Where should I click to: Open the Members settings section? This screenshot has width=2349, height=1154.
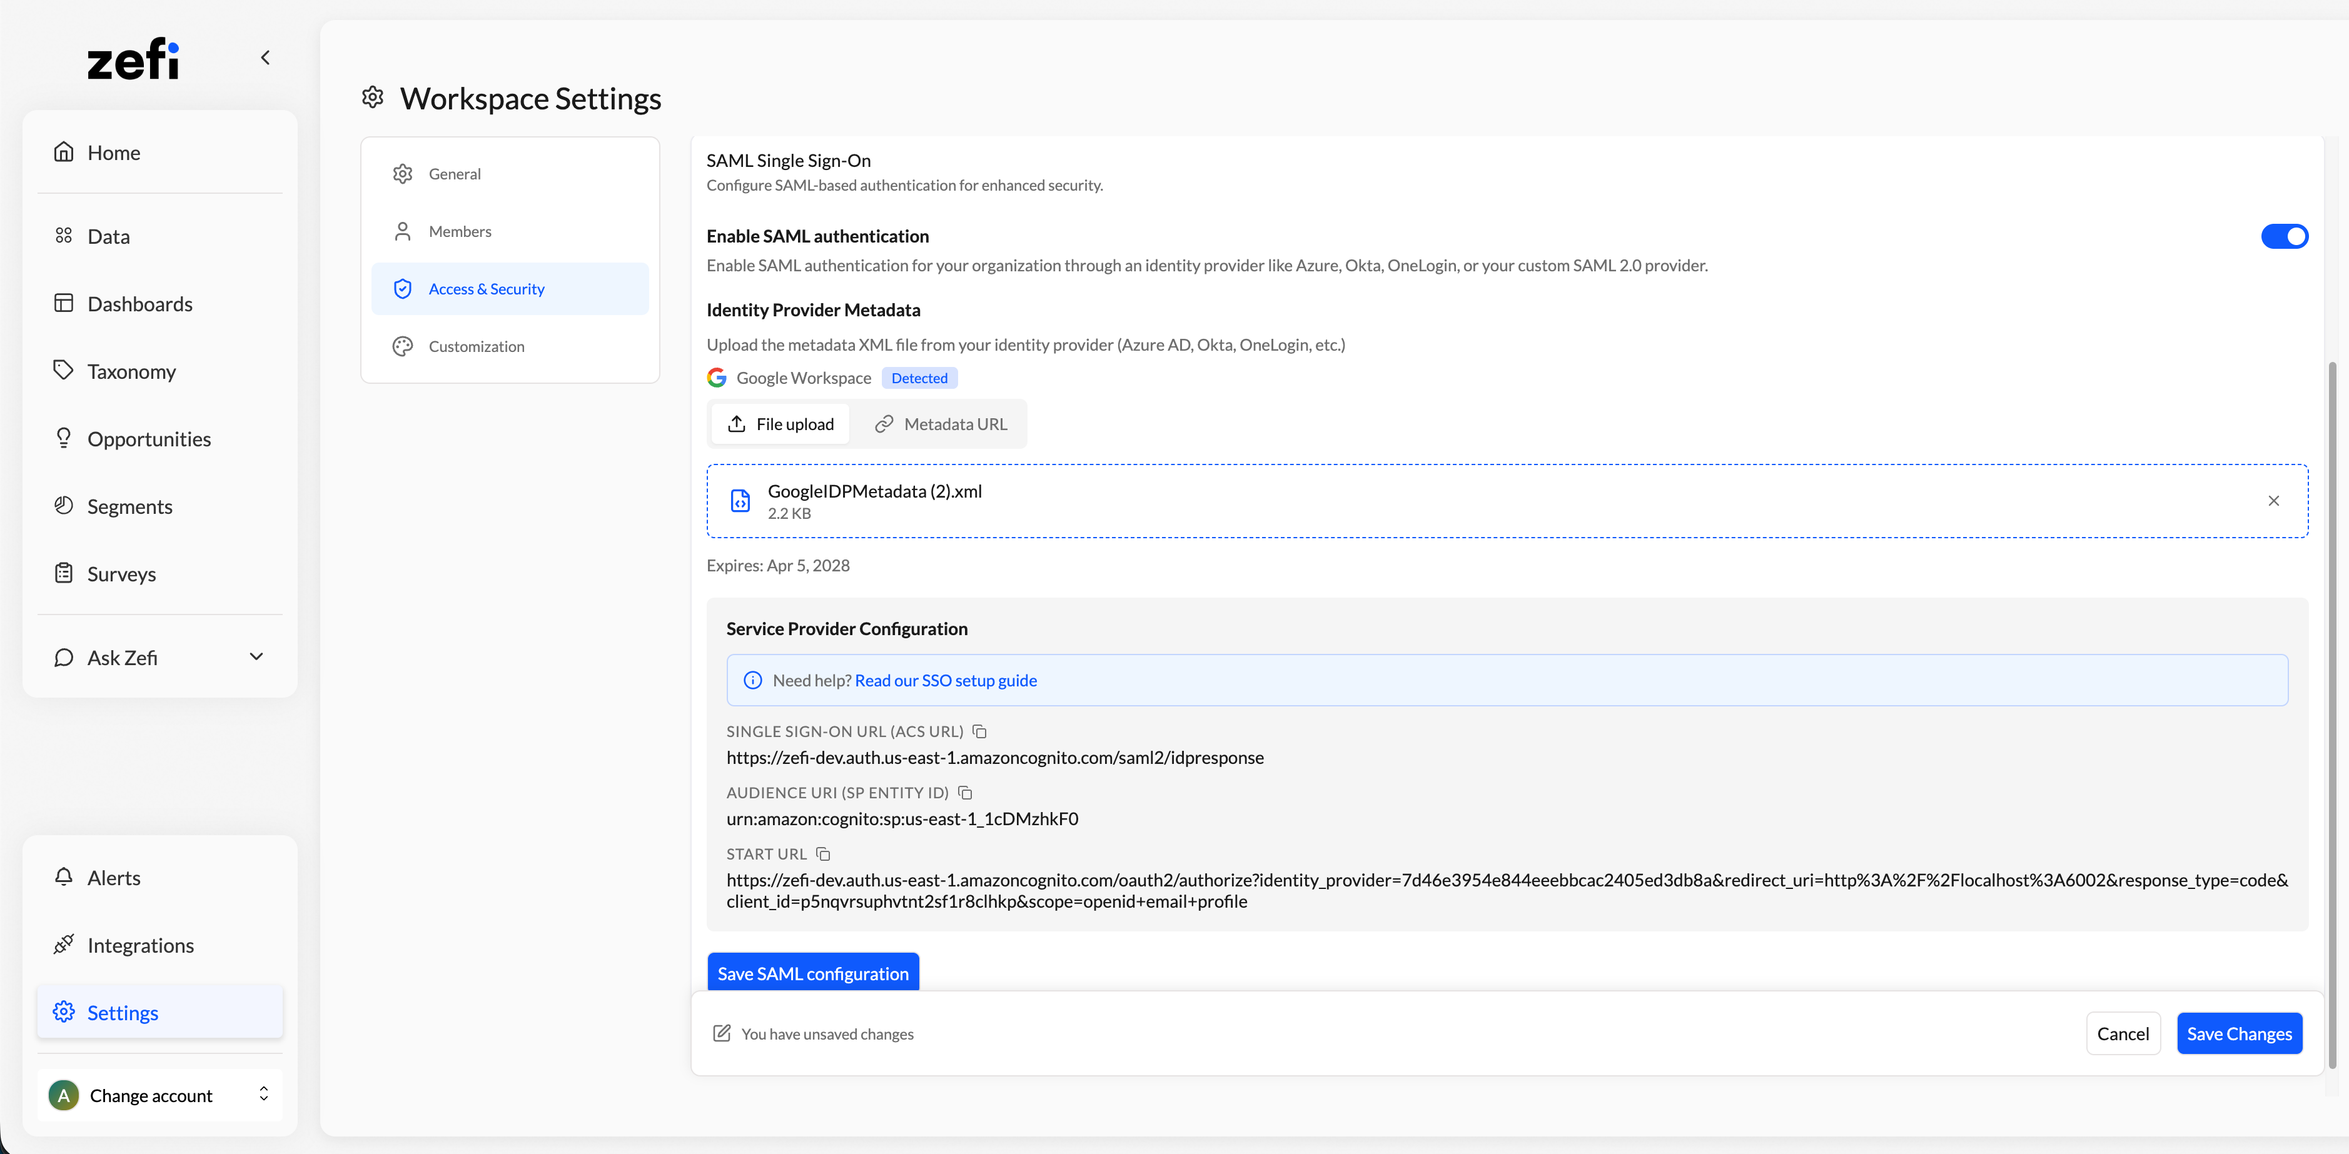pyautogui.click(x=460, y=231)
